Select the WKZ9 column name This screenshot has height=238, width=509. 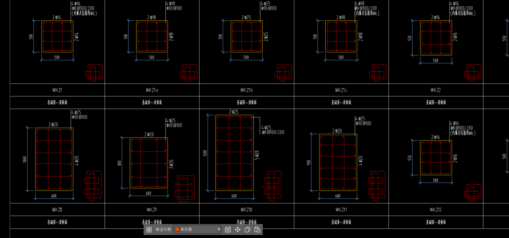[x=152, y=210]
